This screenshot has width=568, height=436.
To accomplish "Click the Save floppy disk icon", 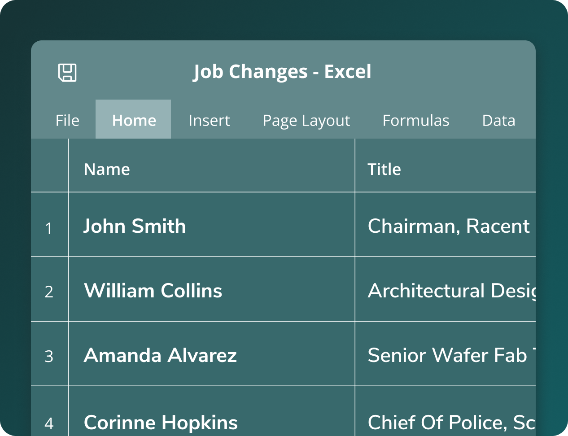I will (x=67, y=73).
